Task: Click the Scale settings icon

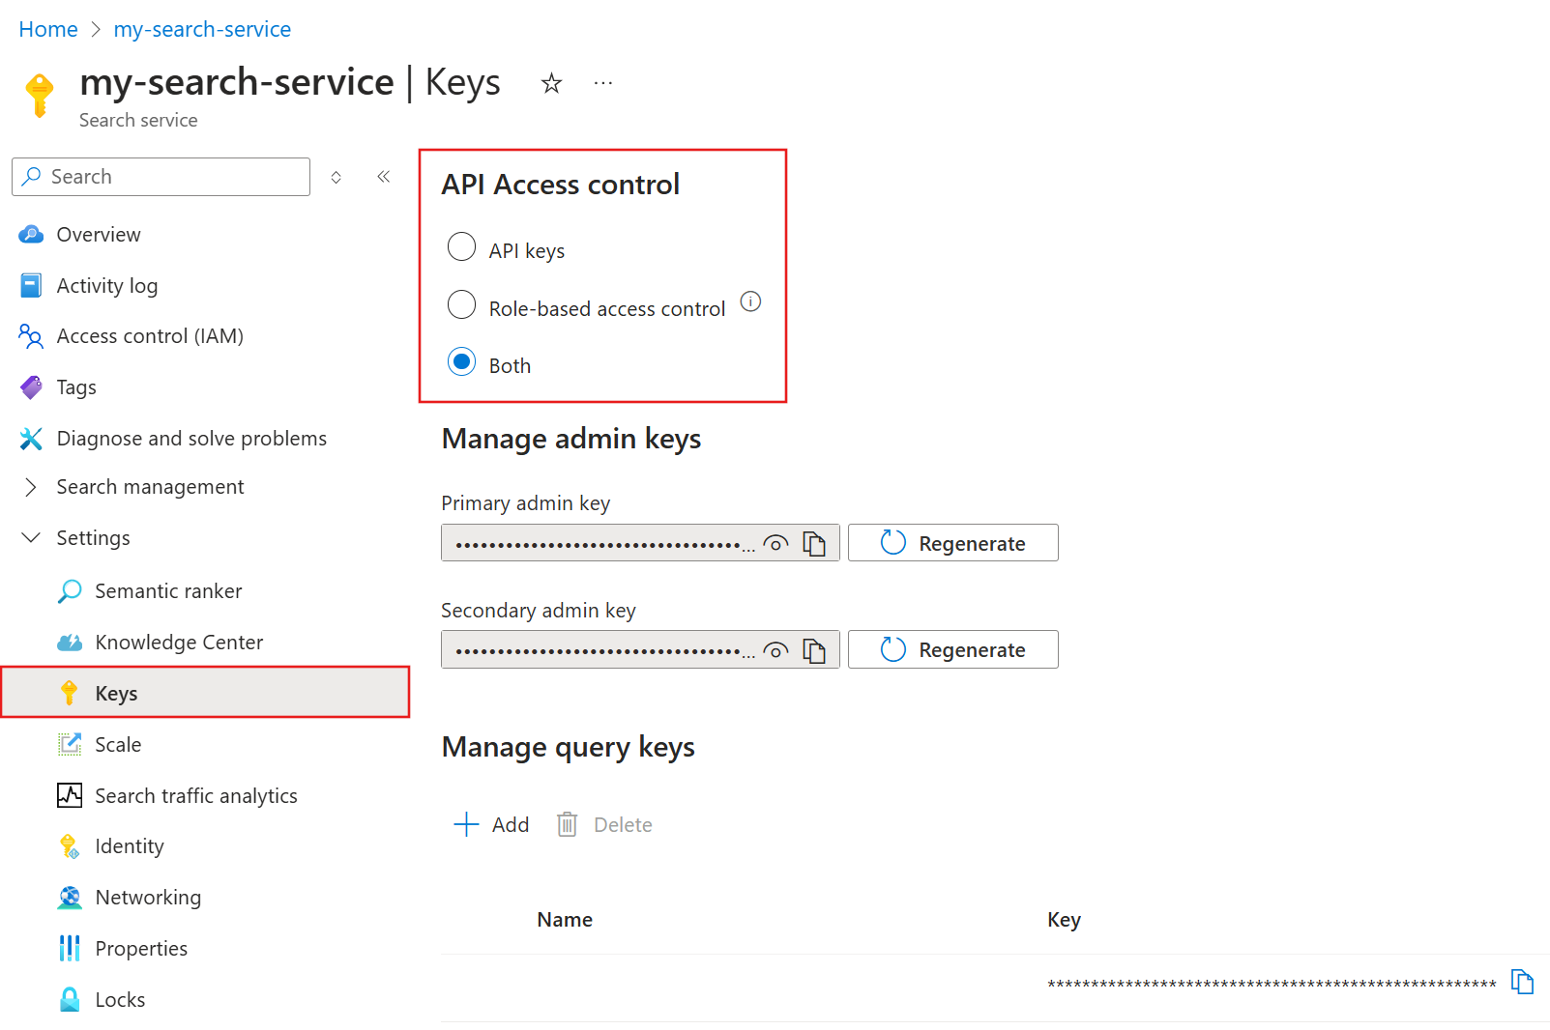Action: coord(70,744)
